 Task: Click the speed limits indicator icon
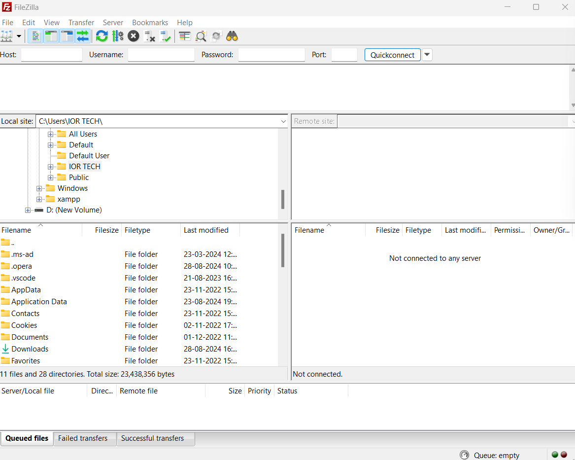[464, 455]
